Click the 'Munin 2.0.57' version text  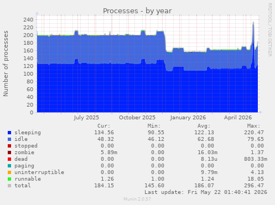tap(137, 199)
